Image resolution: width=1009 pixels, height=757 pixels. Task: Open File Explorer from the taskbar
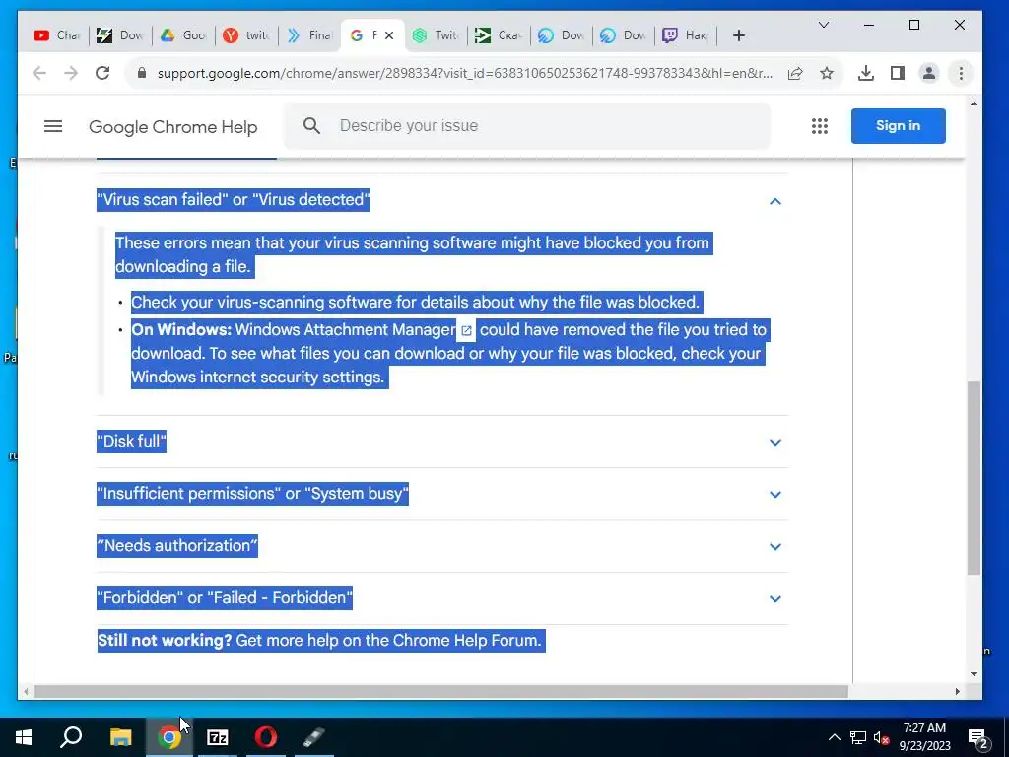(120, 737)
